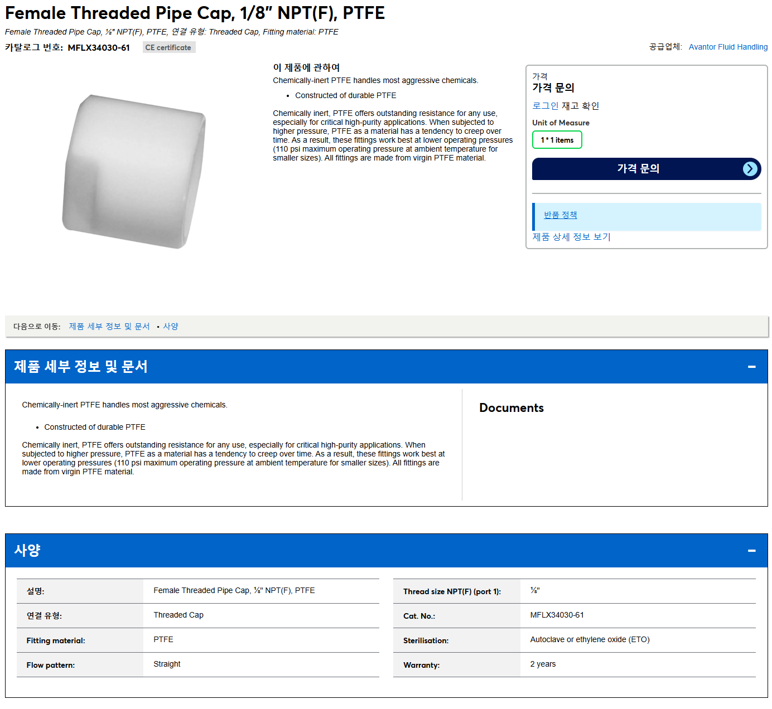Viewport: 772px width, 709px height.
Task: Click the CE certificate badge
Action: [x=168, y=47]
